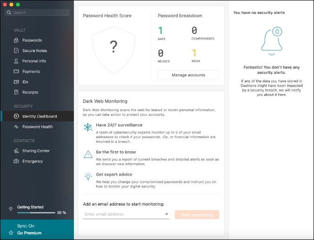Click the Personal Info person icon

(x=16, y=61)
